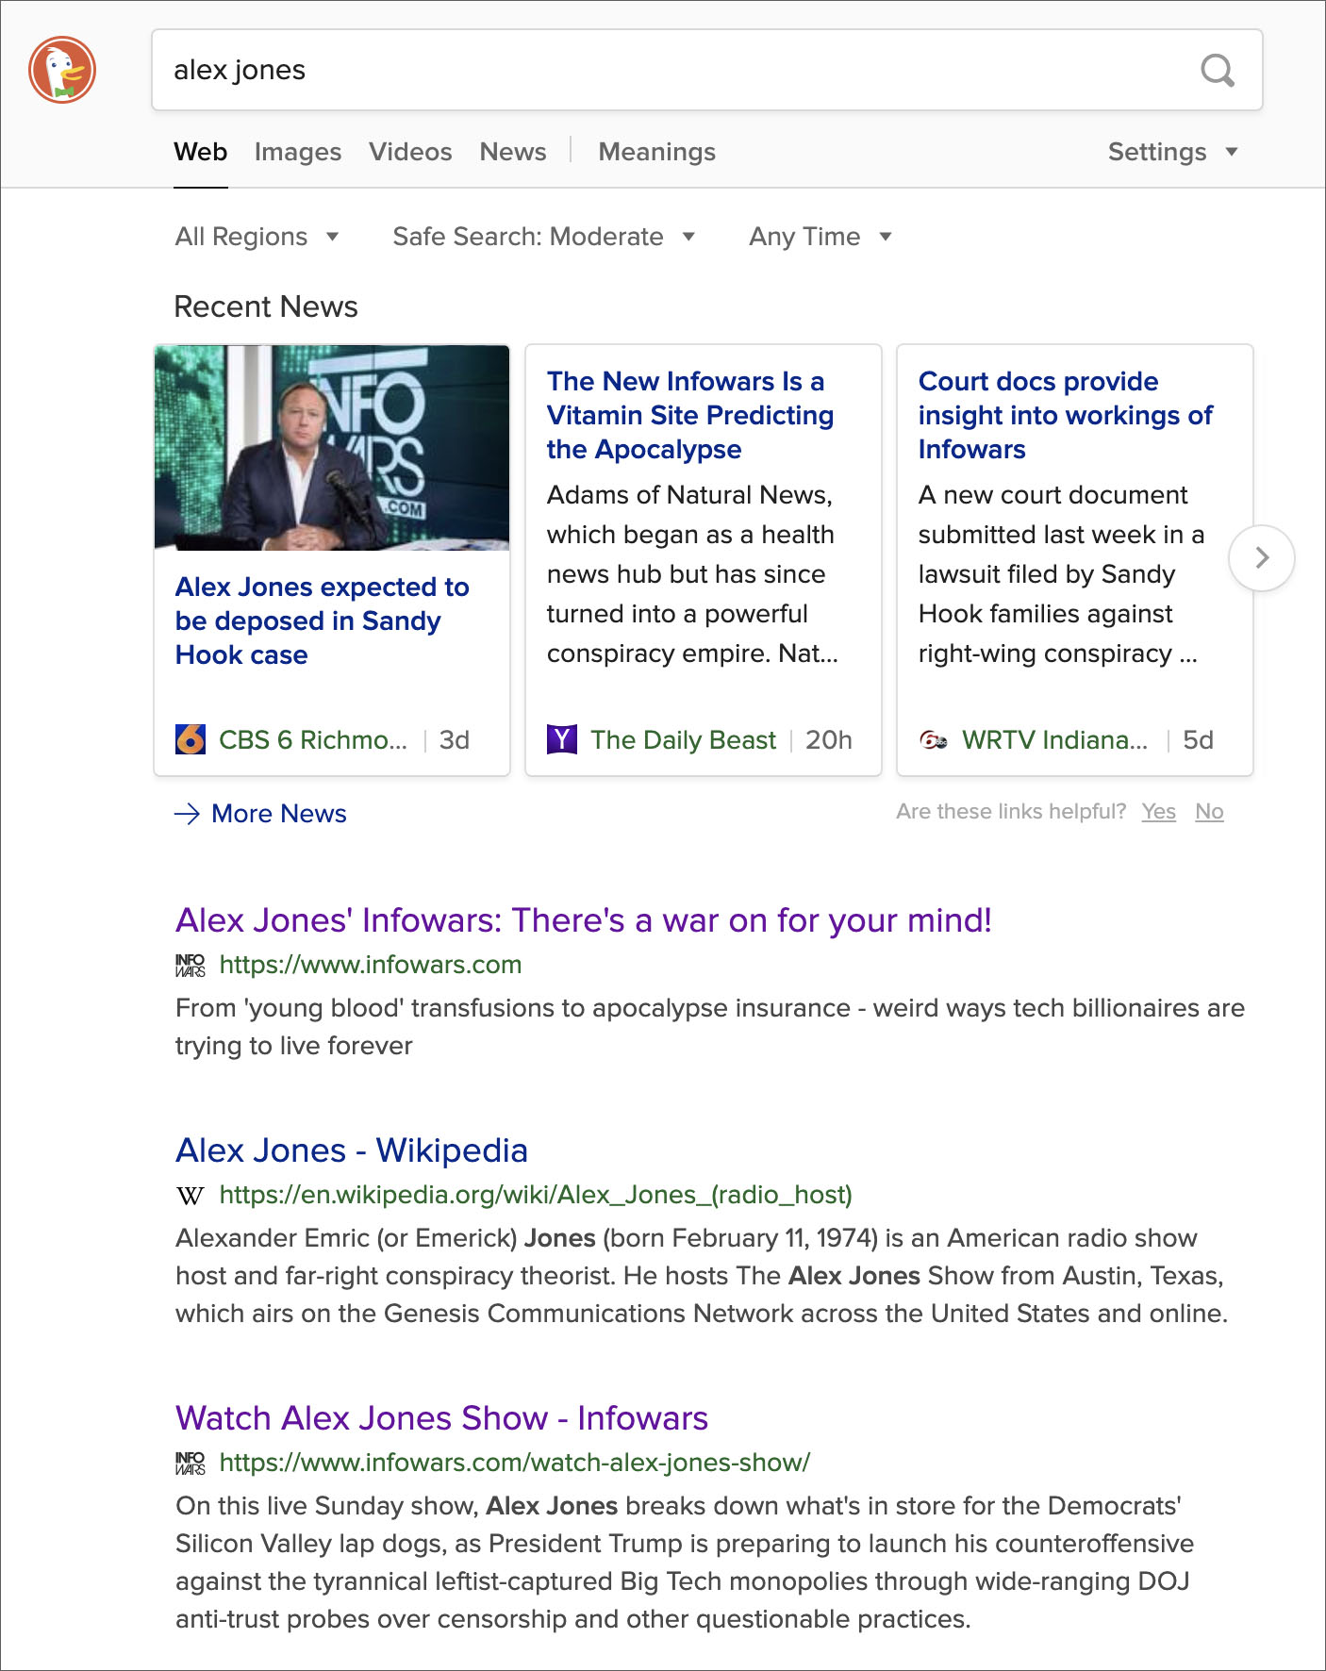Click the Infowars studio news thumbnail
1326x1671 pixels.
[x=332, y=448]
